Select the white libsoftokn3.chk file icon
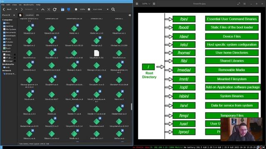Screen dimensions: 266x149 [96, 53]
